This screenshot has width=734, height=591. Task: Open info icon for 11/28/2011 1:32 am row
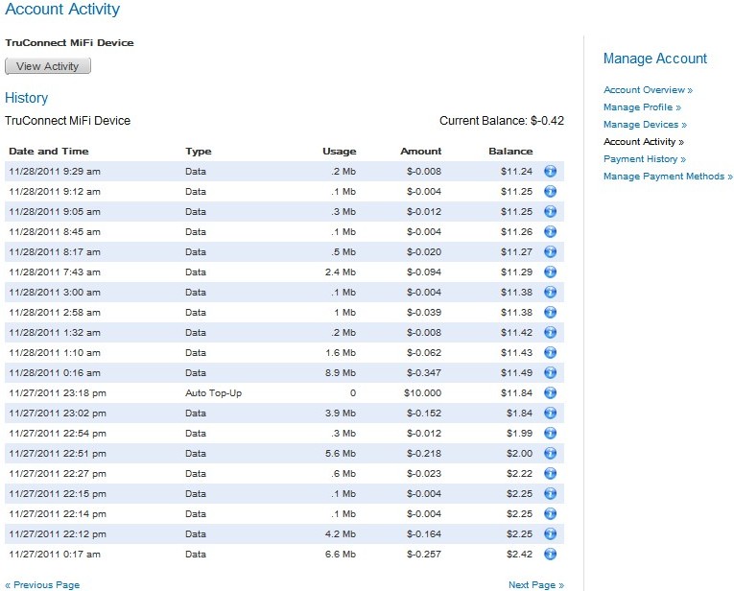550,332
